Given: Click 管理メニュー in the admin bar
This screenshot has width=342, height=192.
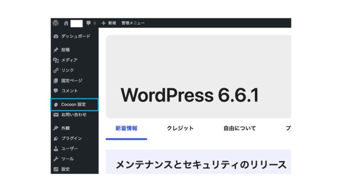Looking at the screenshot, I should point(133,23).
